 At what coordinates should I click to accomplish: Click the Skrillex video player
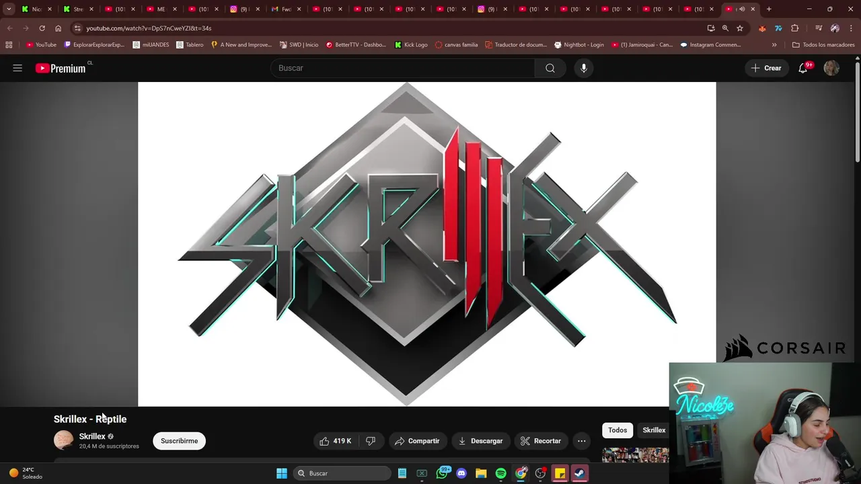[426, 244]
